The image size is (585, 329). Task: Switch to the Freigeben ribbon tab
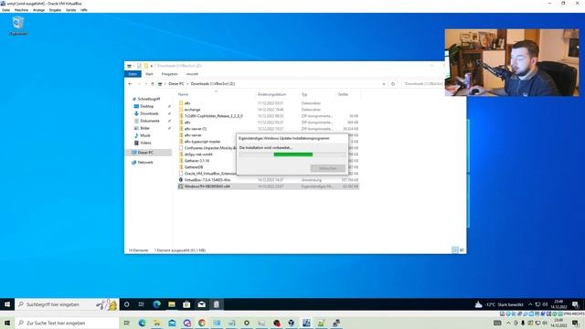coord(170,74)
